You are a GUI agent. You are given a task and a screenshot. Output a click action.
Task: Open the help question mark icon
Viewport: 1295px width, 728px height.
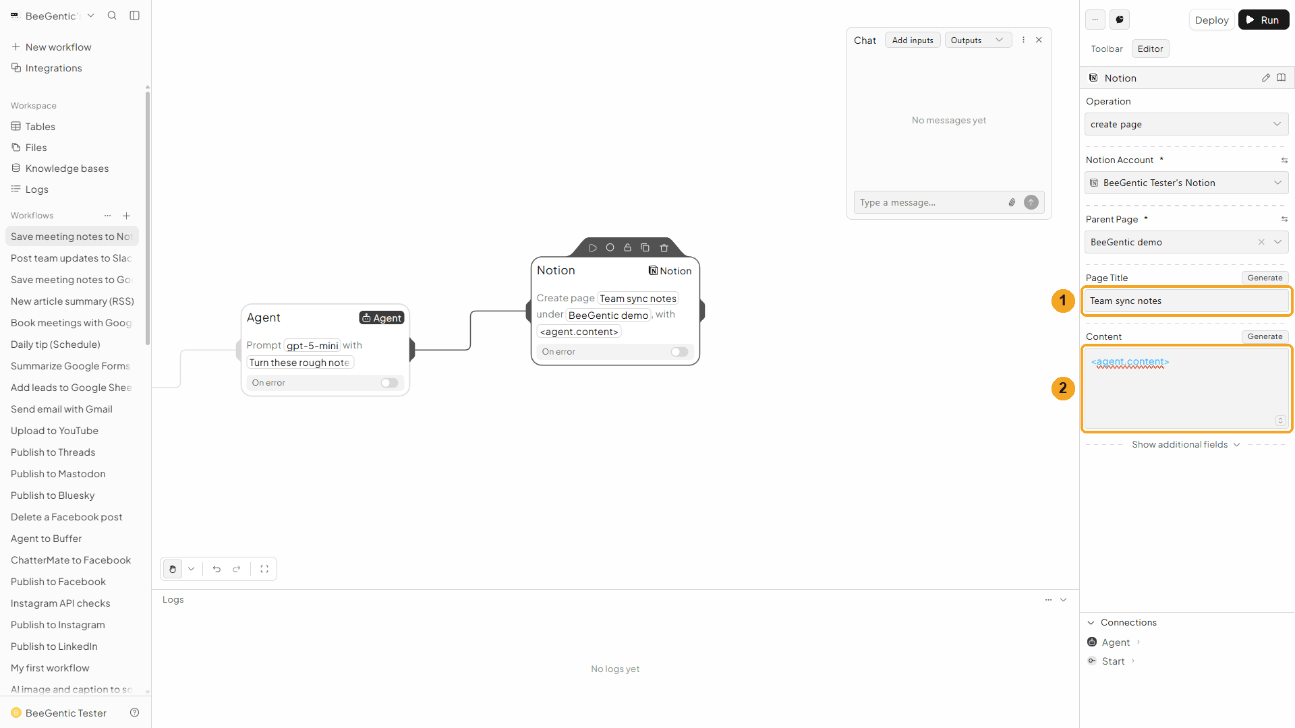[135, 712]
